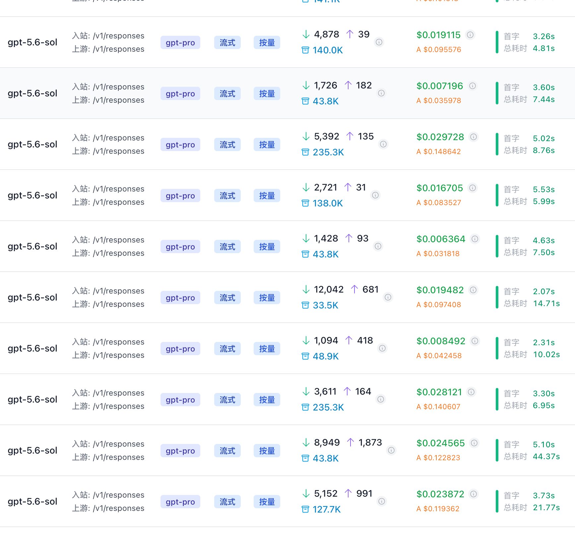Click info icon beside $0.007196 cost
This screenshot has width=575, height=548.
[473, 86]
